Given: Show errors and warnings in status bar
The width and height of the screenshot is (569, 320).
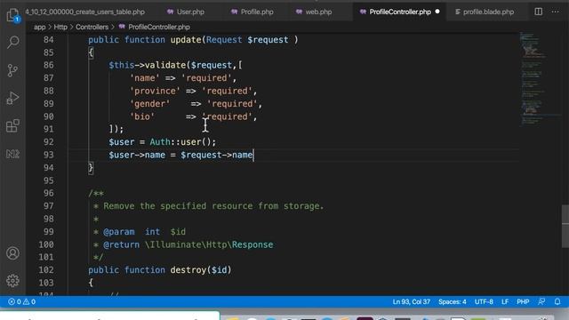Looking at the screenshot, I should (21, 301).
